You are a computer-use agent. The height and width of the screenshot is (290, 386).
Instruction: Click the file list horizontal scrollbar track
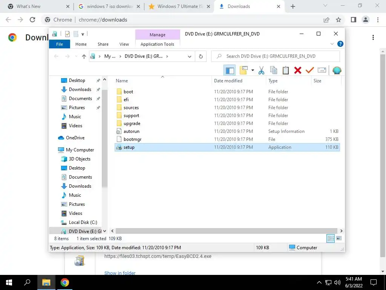tap(227, 231)
